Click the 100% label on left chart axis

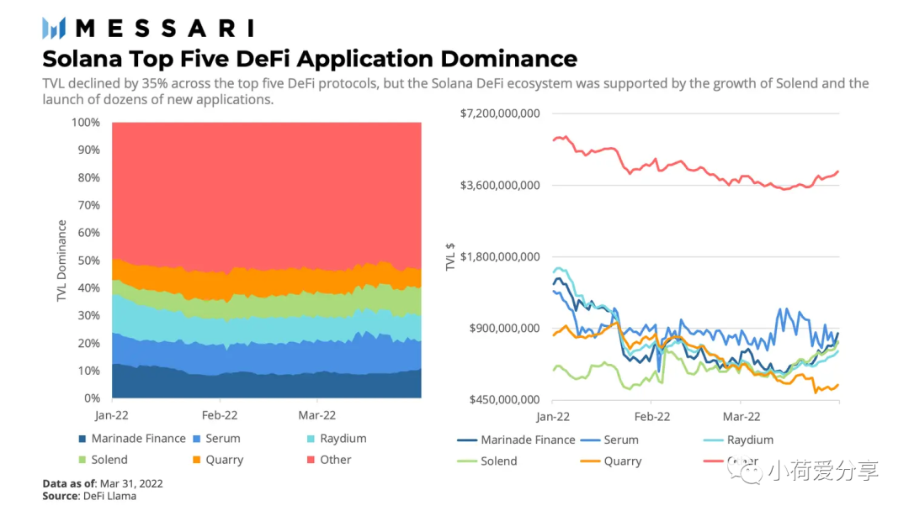86,123
